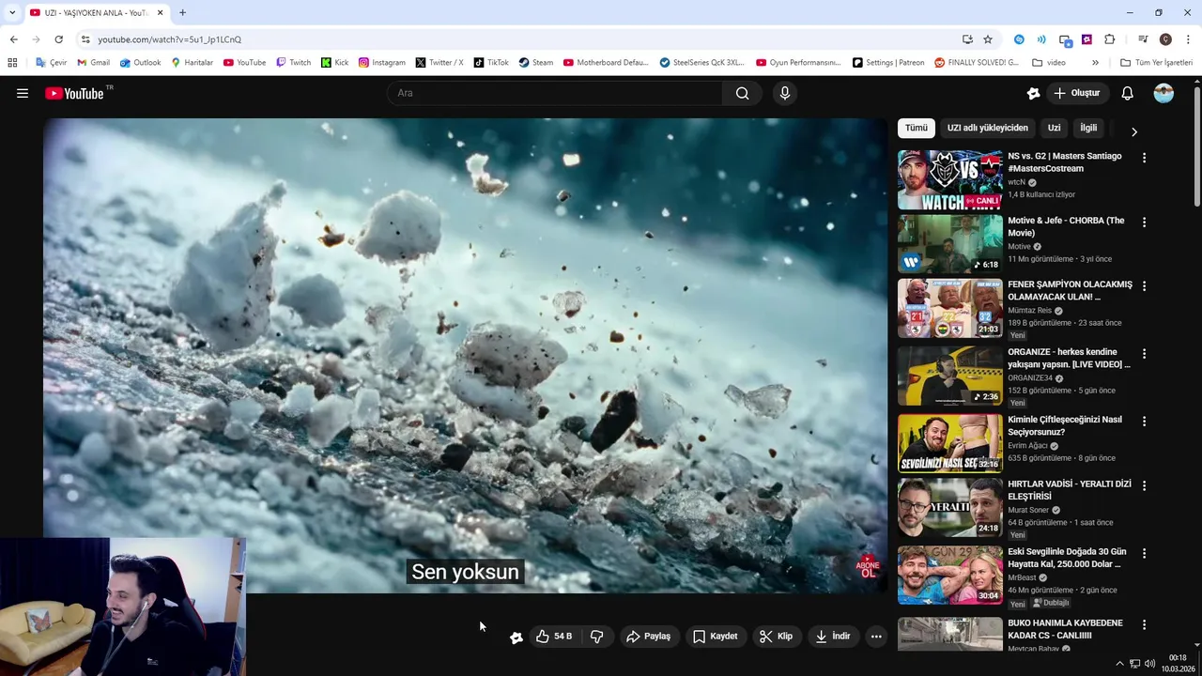Show hidden system tray icons chevron
Viewport: 1202px width, 676px height.
pyautogui.click(x=1119, y=664)
